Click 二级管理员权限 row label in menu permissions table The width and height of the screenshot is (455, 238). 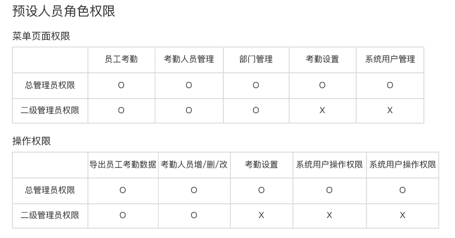pos(50,110)
